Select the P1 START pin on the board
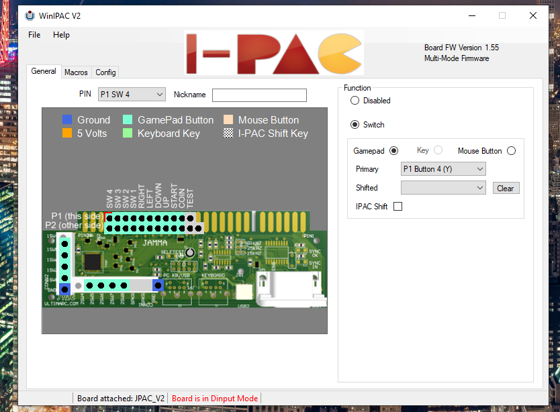Screen dimensions: 560x412 pyautogui.click(x=174, y=218)
